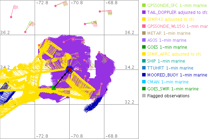
Task: Click the TAIL_DOPPLER purple legend swatch
Action: (x=144, y=13)
